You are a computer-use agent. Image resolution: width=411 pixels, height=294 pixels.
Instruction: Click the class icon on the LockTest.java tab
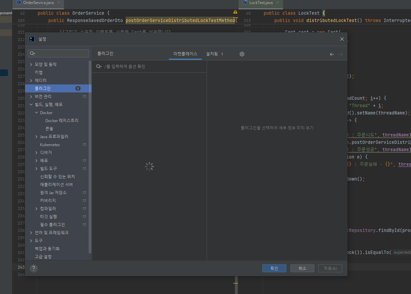coord(245,3)
